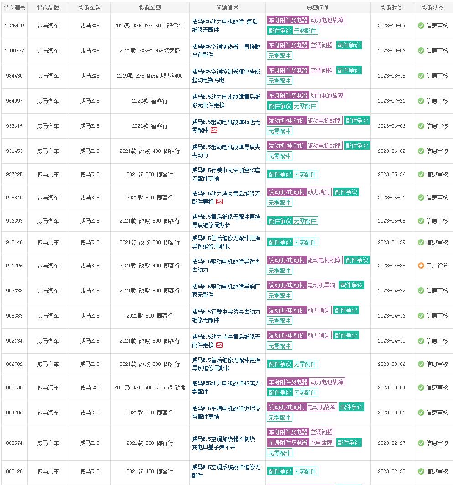Click the date 2023-04-25
This screenshot has height=485, width=453.
pos(391,266)
